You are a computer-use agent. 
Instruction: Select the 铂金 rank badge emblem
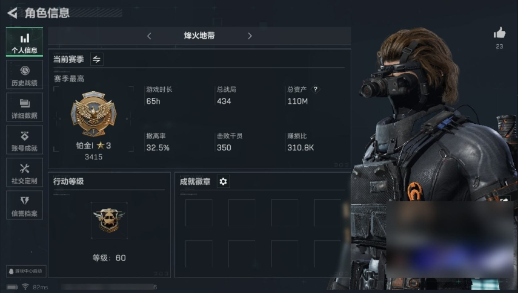(x=93, y=114)
